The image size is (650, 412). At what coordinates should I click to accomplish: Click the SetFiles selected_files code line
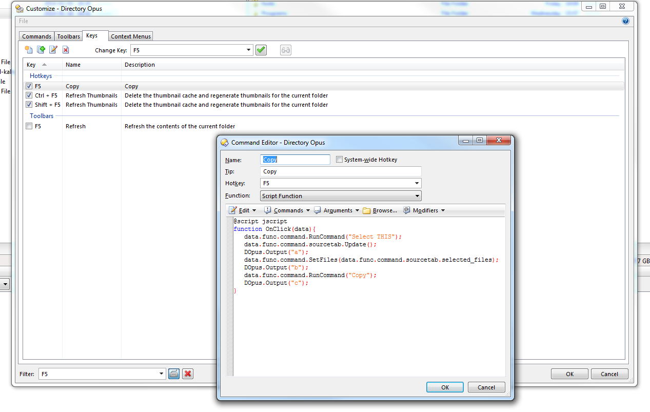(371, 260)
